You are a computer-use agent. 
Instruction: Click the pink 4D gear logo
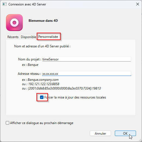[x=14, y=23]
